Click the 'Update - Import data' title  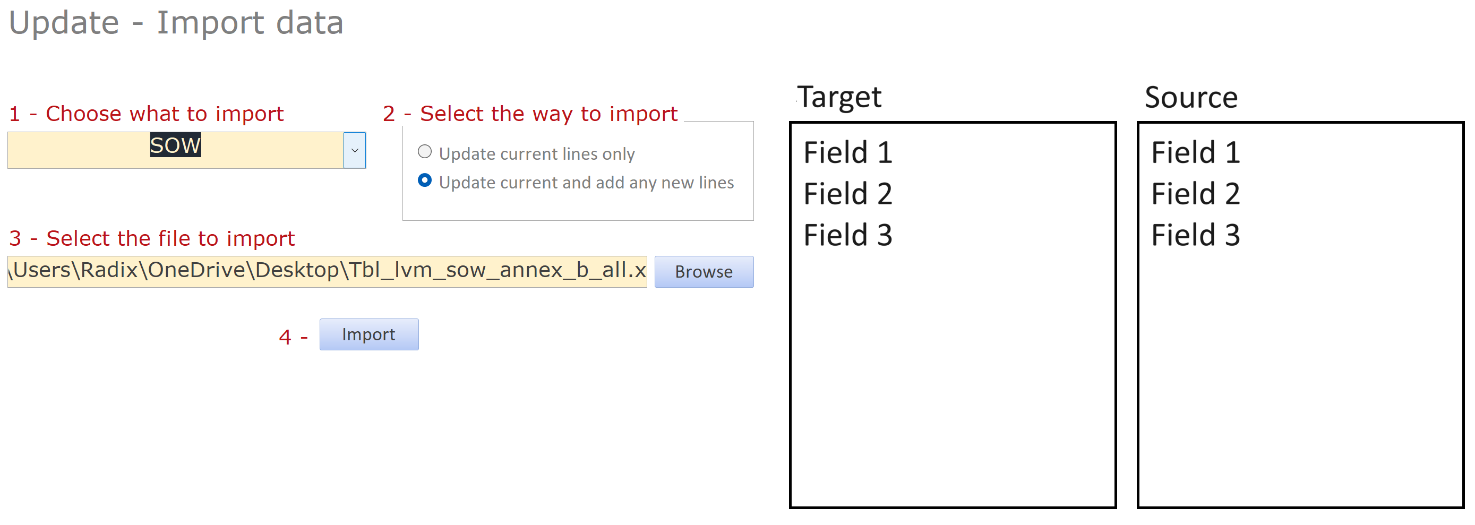pyautogui.click(x=176, y=23)
